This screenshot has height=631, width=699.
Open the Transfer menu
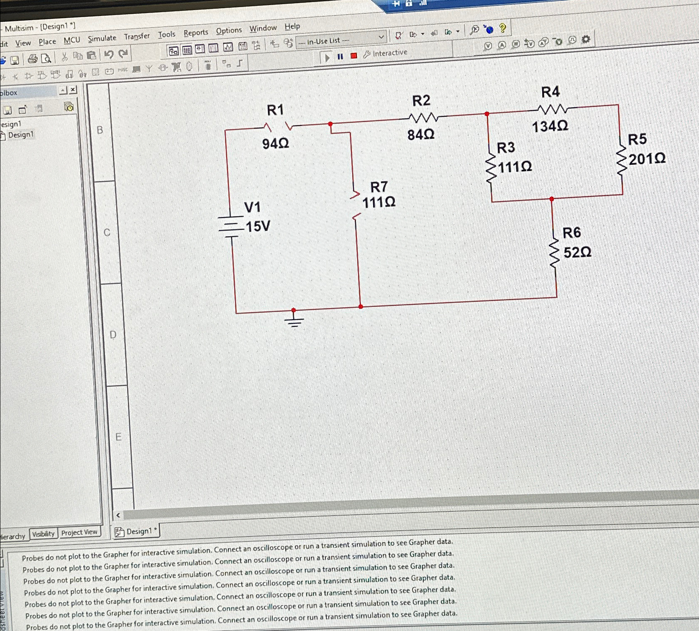137,36
